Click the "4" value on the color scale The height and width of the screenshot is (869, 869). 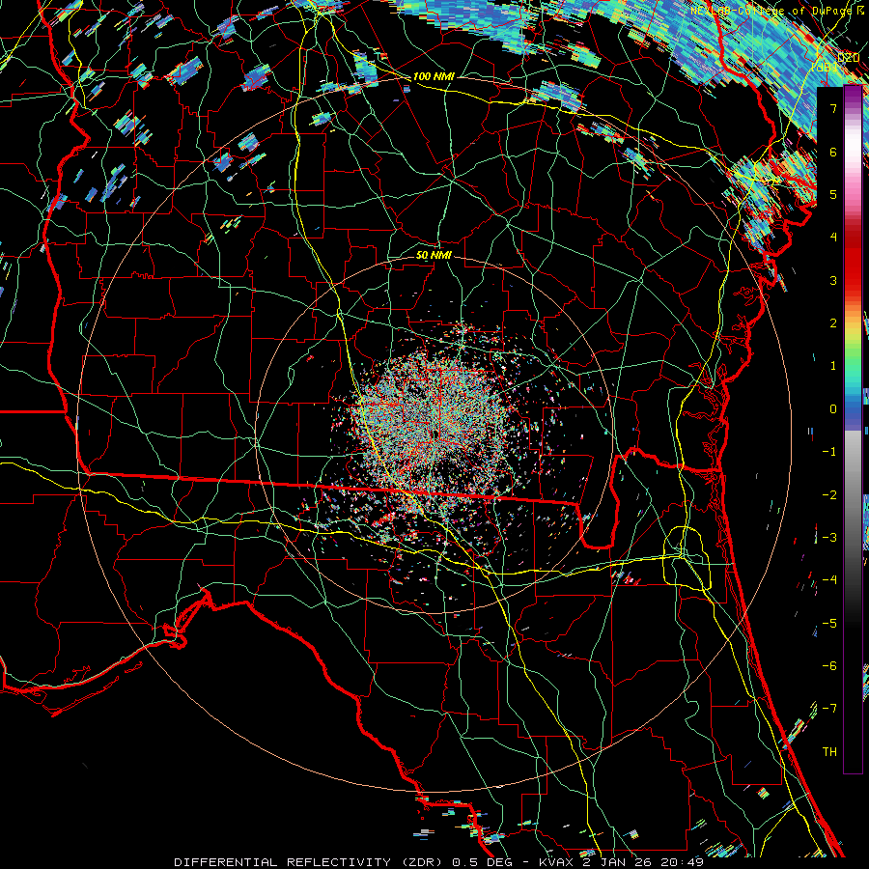click(x=833, y=238)
